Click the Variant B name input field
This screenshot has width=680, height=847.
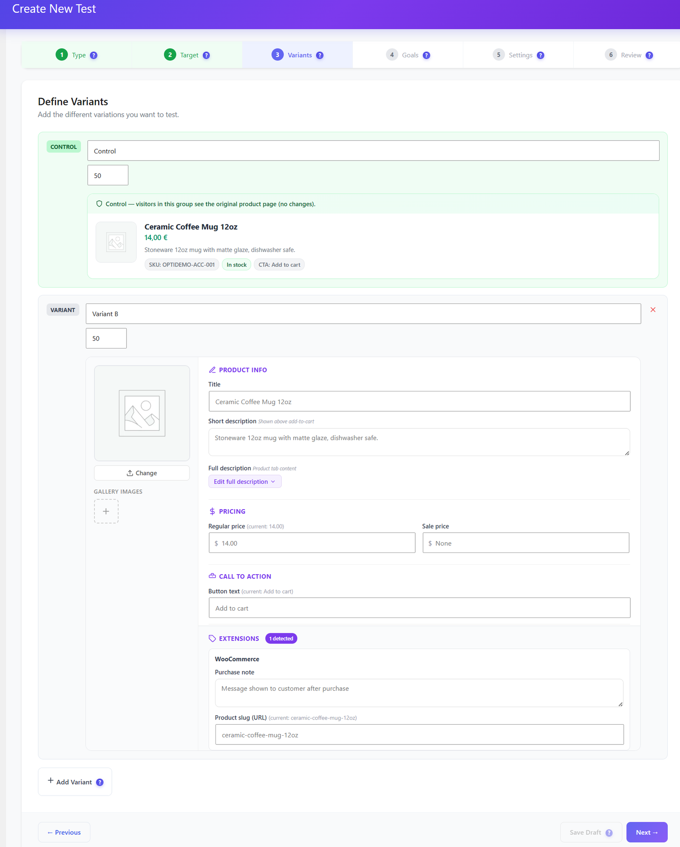(x=363, y=314)
